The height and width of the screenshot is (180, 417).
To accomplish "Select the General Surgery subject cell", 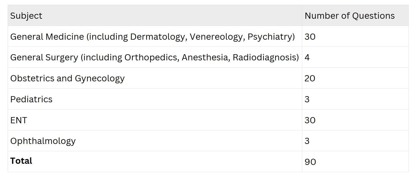I will pyautogui.click(x=154, y=57).
